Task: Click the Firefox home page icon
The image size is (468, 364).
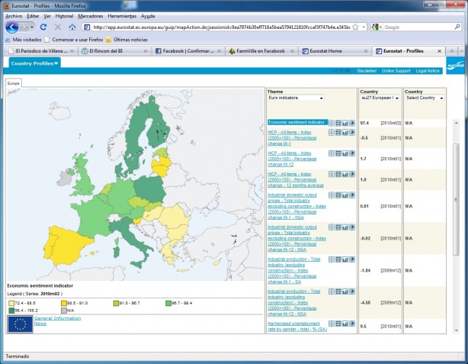Action: (x=72, y=27)
